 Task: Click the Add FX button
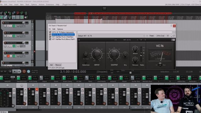[51, 65]
